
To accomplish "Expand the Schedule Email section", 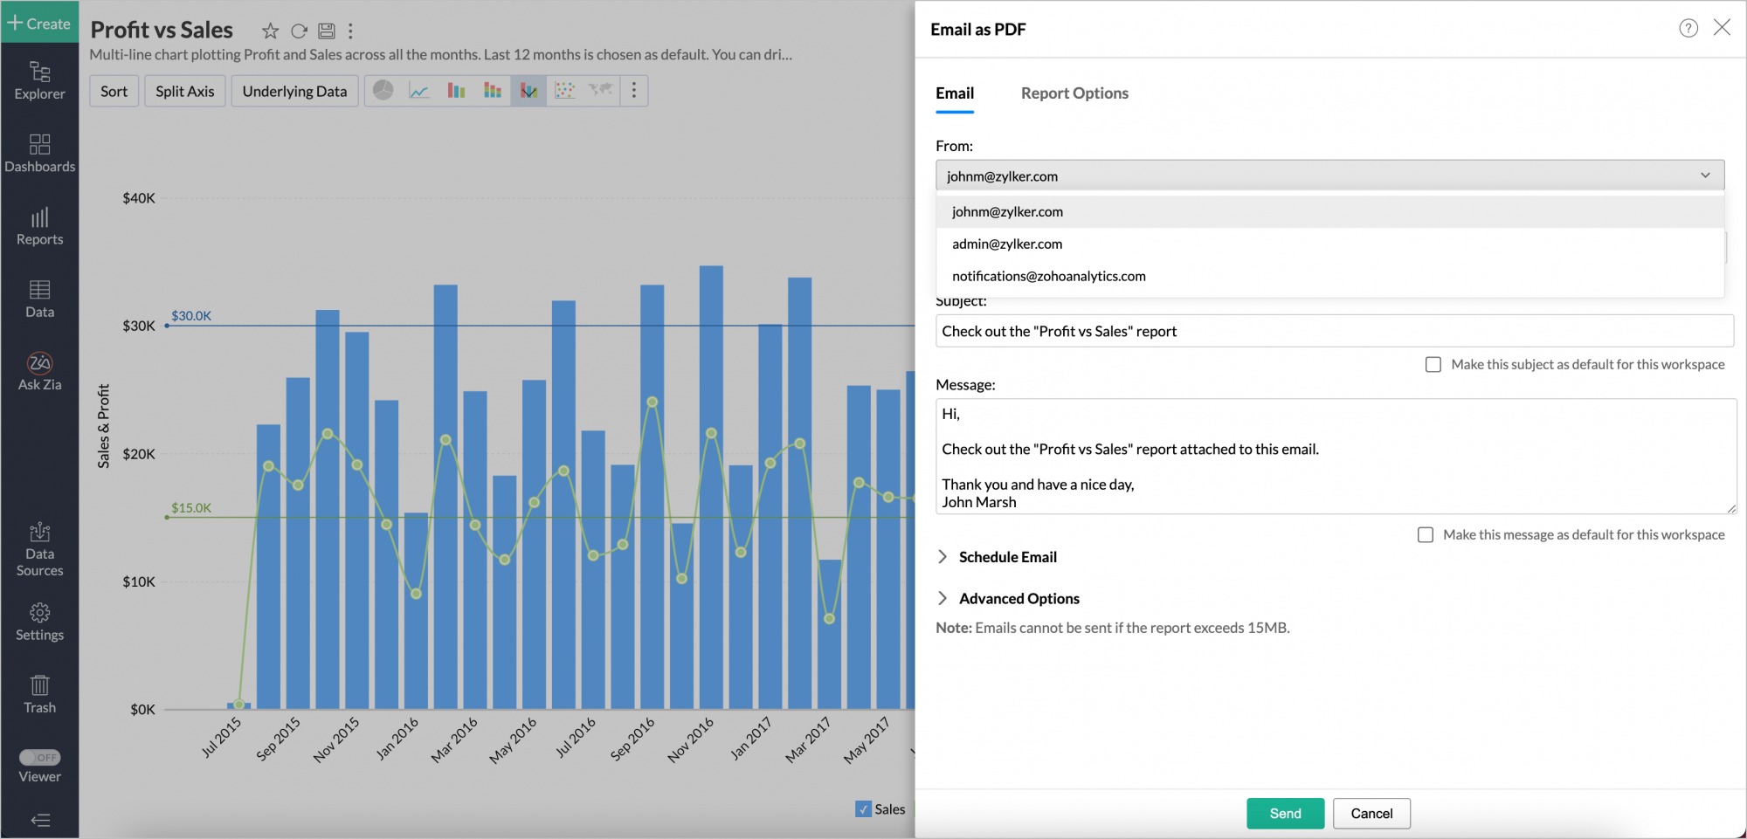I will point(1008,556).
